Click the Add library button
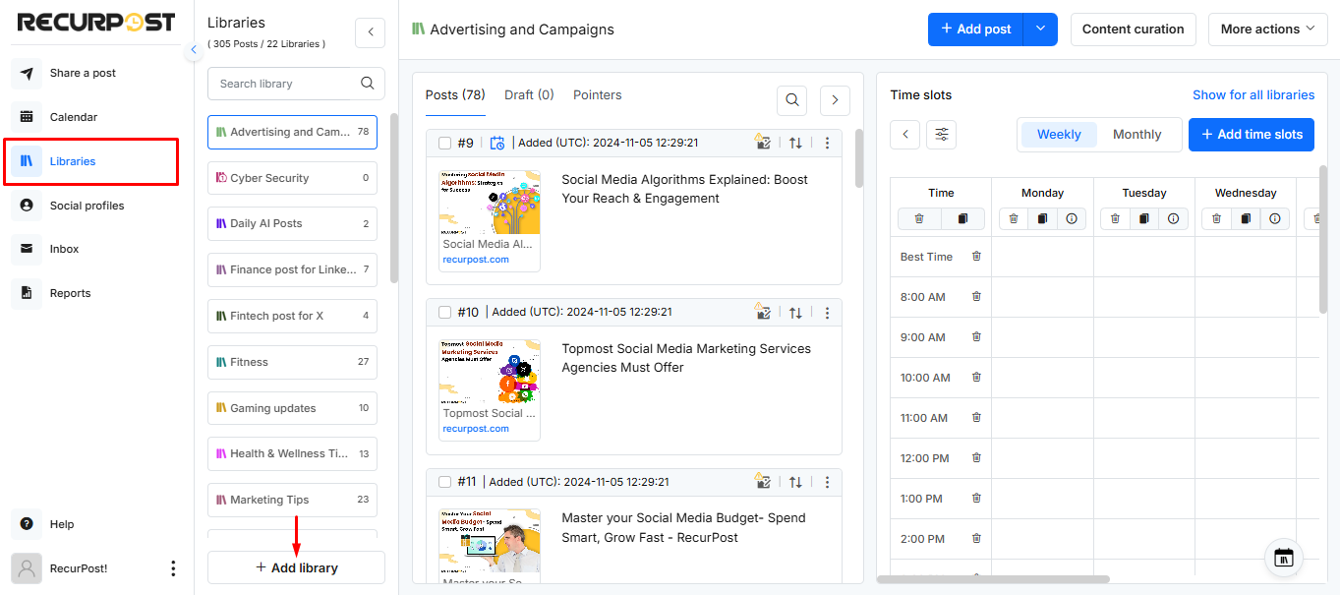The width and height of the screenshot is (1340, 595). click(296, 567)
